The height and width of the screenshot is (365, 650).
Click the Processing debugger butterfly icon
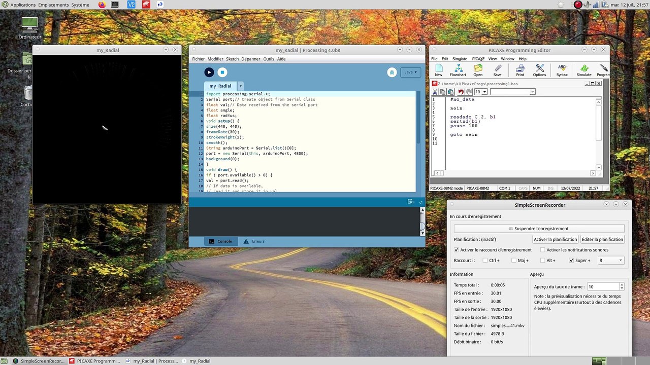(392, 72)
